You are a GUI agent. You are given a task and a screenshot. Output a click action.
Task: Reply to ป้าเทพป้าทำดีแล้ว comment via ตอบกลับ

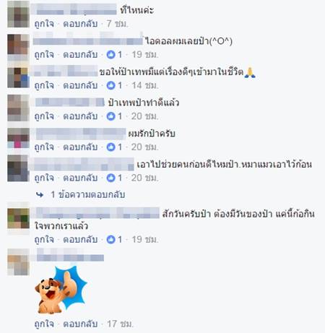coord(80,116)
